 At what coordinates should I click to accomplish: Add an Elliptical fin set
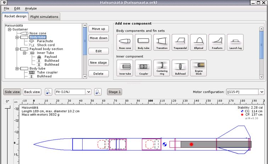pyautogui.click(x=199, y=42)
